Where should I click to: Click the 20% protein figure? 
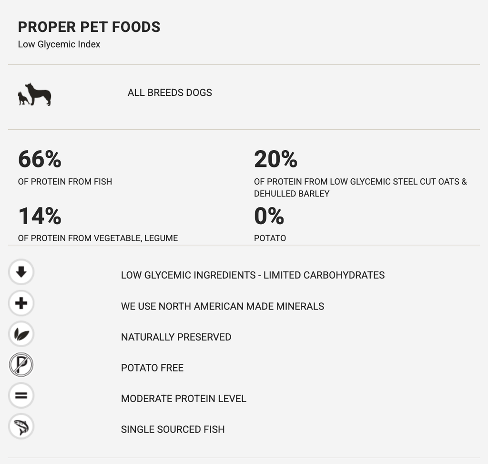click(x=276, y=159)
